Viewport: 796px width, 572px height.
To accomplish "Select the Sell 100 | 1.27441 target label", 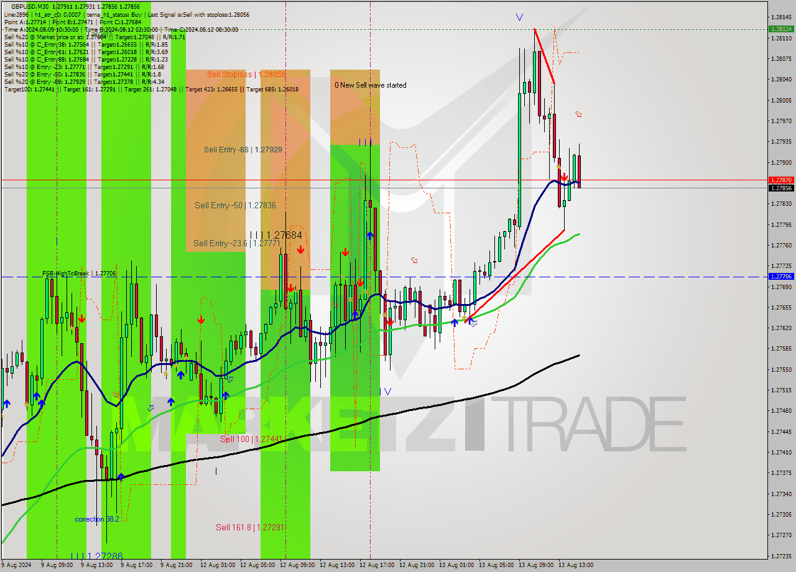I will 251,439.
